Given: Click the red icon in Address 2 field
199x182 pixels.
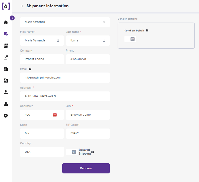Looking at the screenshot, I should pos(55,115).
